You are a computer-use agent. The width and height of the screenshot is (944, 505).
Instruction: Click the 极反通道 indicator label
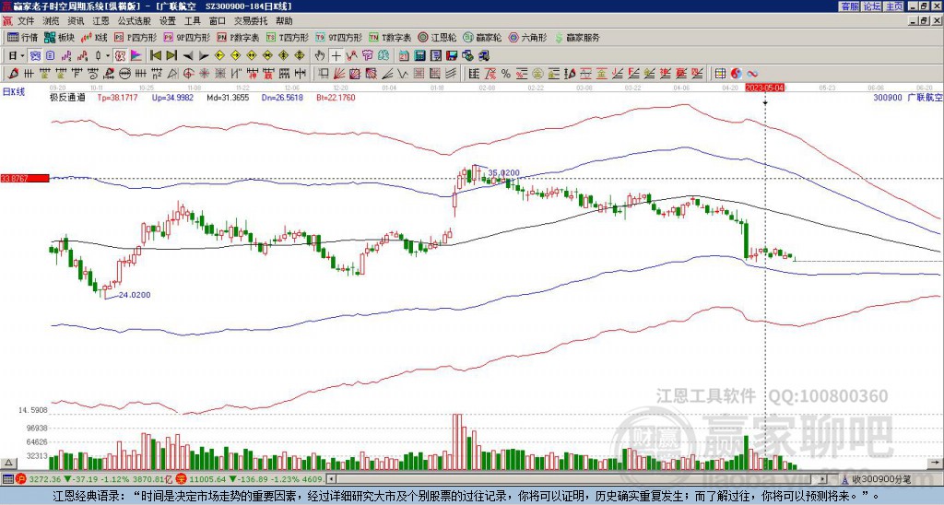pyautogui.click(x=67, y=97)
